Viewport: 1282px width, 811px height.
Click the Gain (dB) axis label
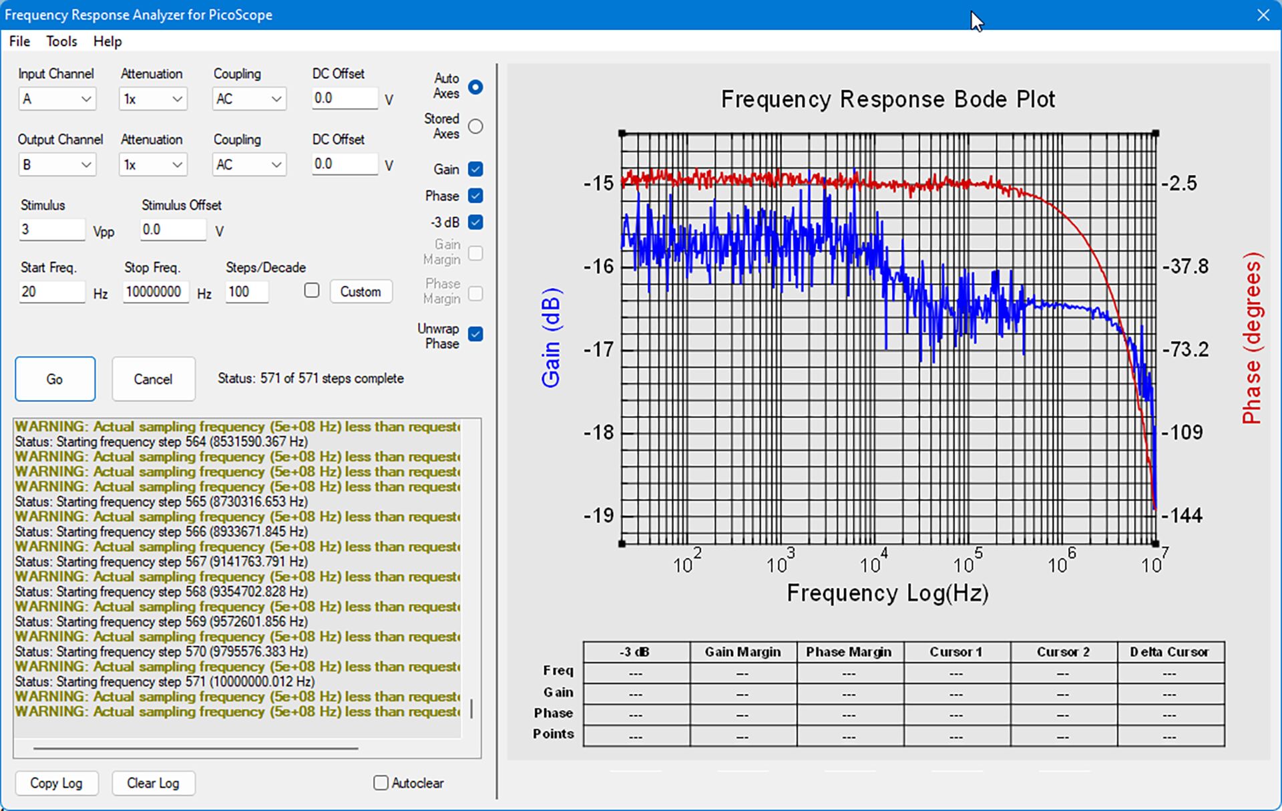coord(551,337)
